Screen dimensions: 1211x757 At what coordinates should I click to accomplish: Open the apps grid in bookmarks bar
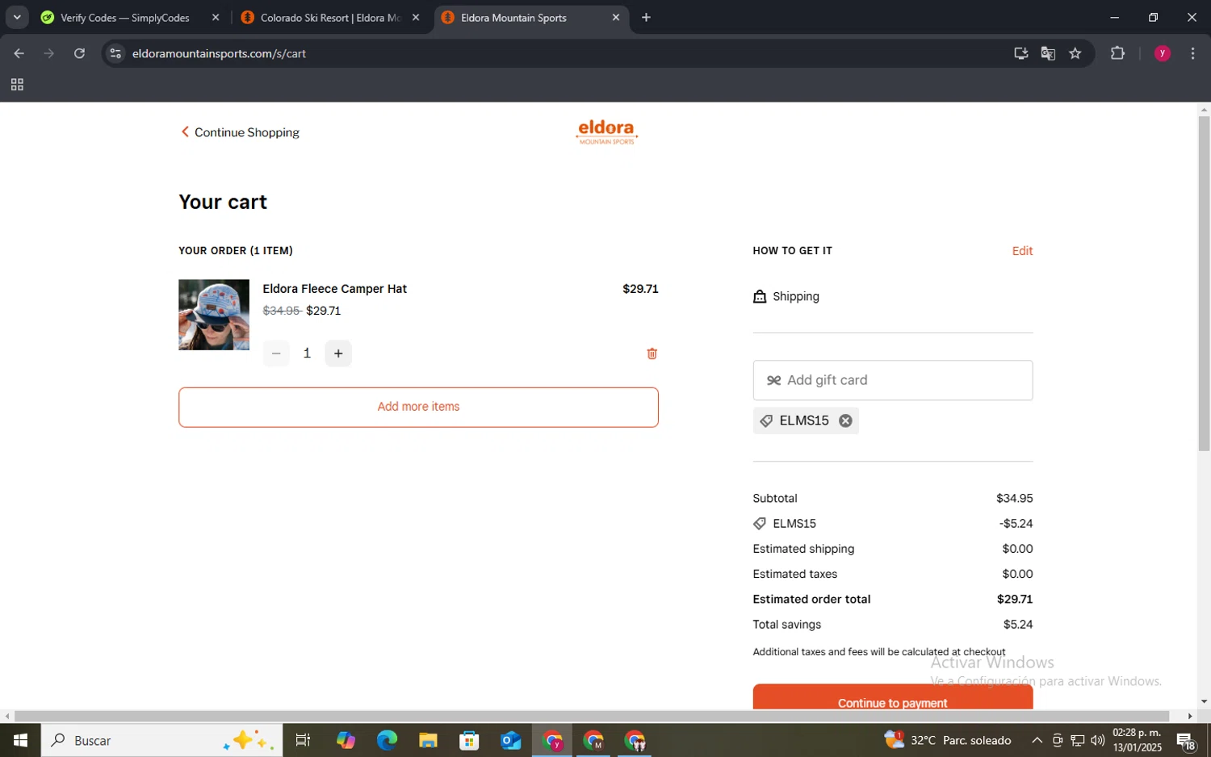coord(17,85)
